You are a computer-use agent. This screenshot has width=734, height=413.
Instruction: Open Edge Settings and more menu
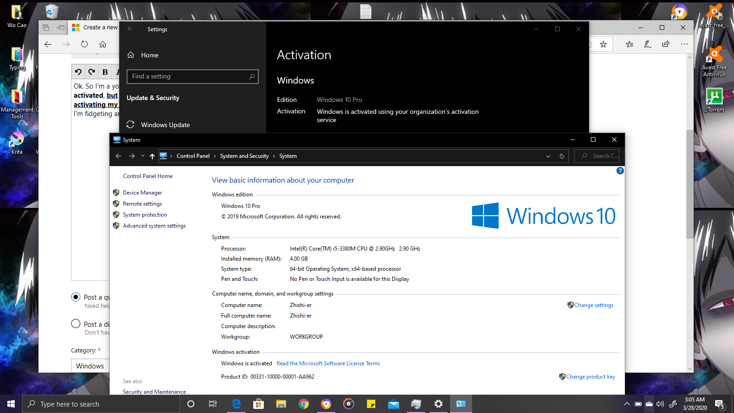(x=684, y=44)
